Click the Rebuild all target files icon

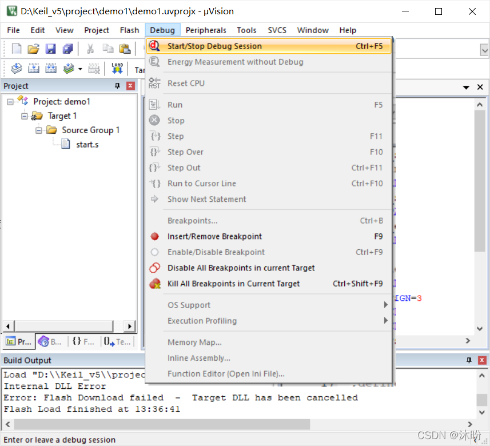point(51,68)
